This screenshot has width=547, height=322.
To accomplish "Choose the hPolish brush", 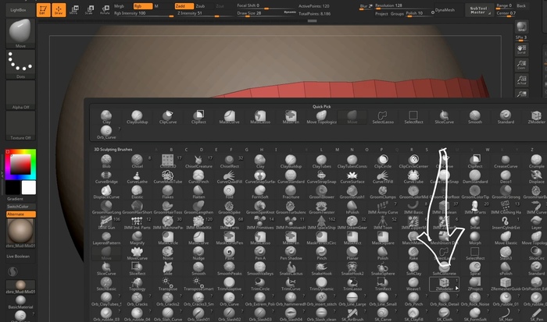I will pyautogui.click(x=352, y=207).
